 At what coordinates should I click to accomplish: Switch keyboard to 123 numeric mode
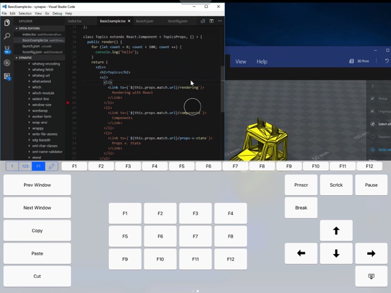[x=25, y=167]
